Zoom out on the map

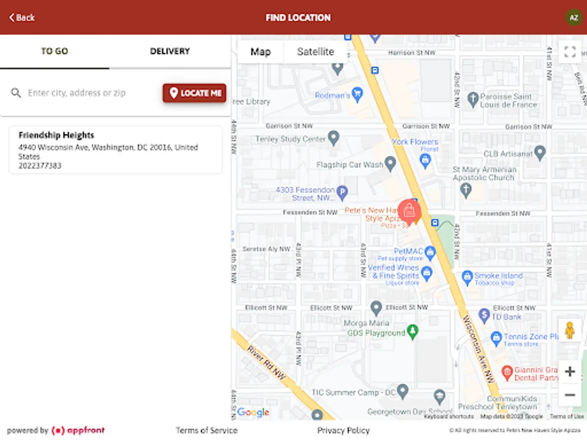(570, 395)
